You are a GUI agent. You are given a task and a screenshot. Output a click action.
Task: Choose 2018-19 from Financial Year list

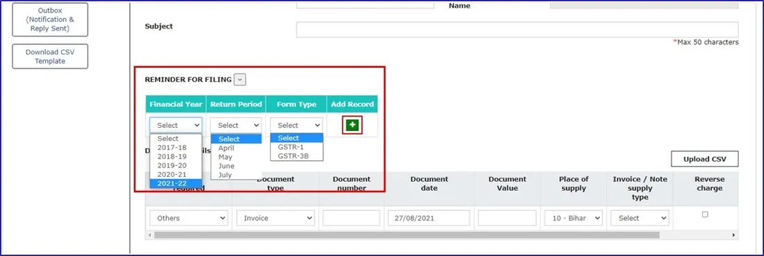pyautogui.click(x=176, y=156)
